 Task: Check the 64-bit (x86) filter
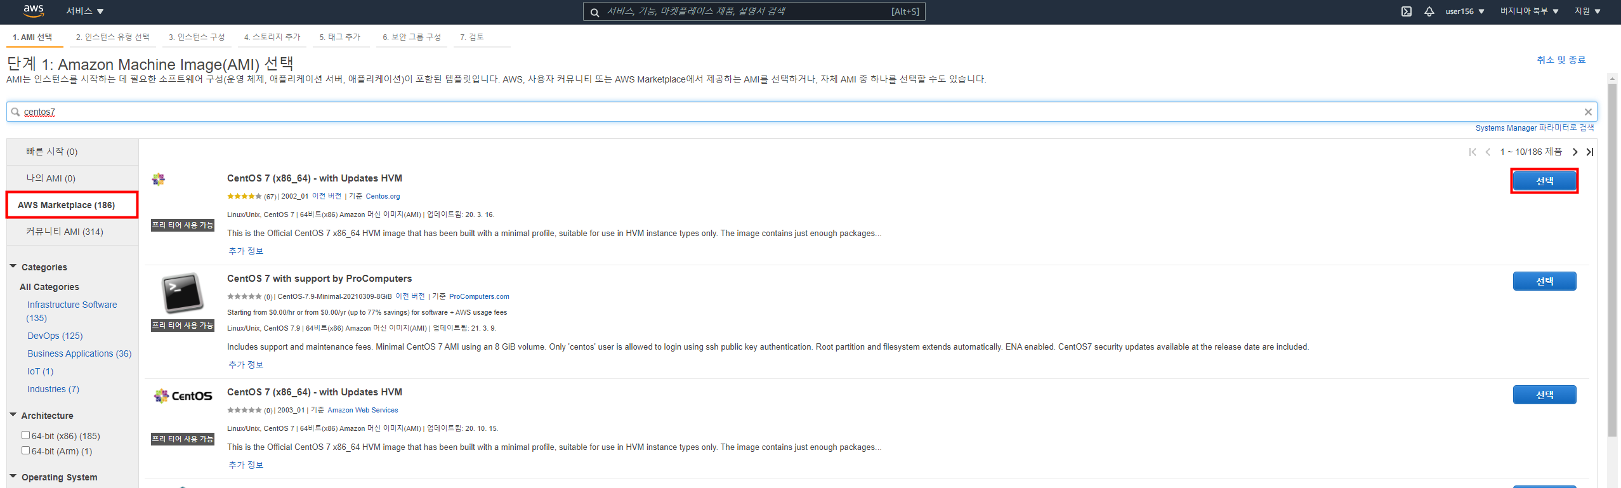(x=26, y=435)
